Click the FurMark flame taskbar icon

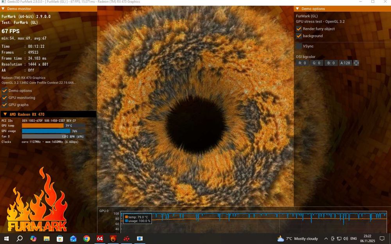[x=113, y=239]
